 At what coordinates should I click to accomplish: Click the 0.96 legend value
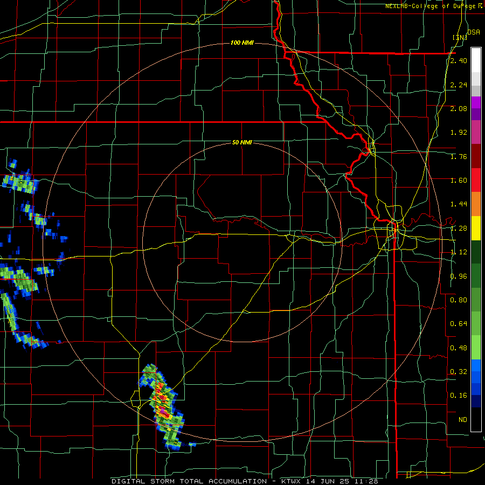coord(459,276)
